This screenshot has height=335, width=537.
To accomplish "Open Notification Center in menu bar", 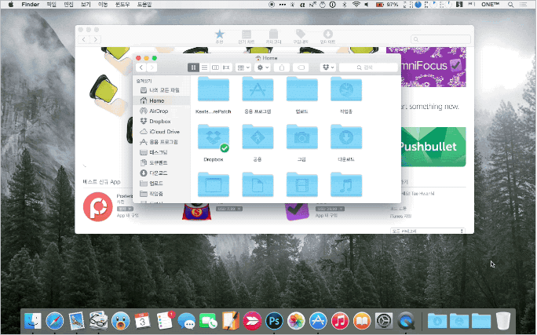I will [x=524, y=5].
